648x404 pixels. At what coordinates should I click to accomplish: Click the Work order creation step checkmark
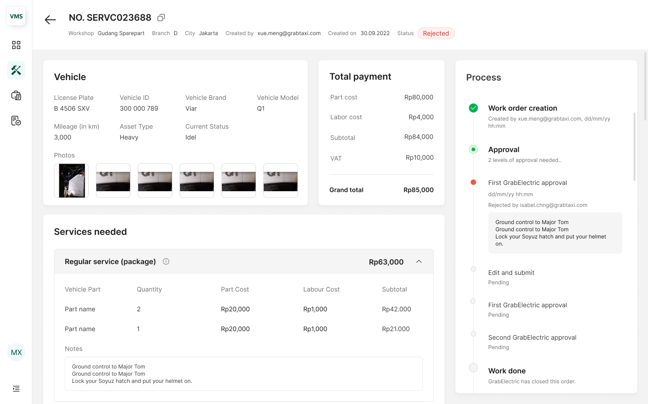pyautogui.click(x=473, y=108)
